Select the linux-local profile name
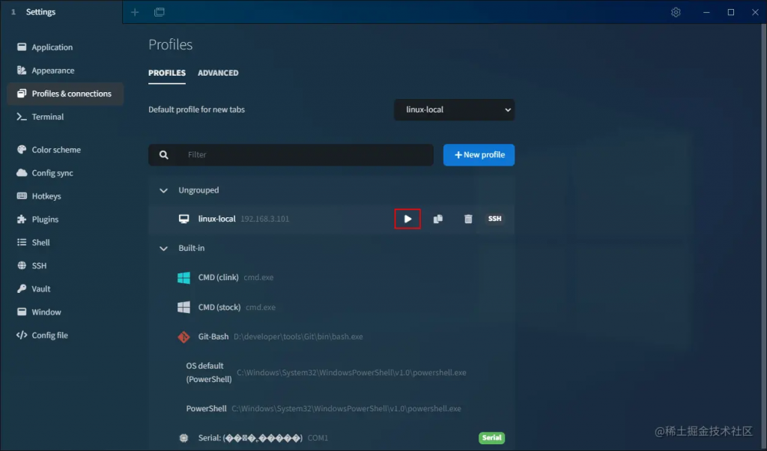Screen dimensions: 767x451 tap(216, 219)
